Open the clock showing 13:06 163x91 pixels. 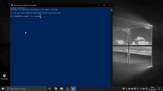click(x=152, y=89)
